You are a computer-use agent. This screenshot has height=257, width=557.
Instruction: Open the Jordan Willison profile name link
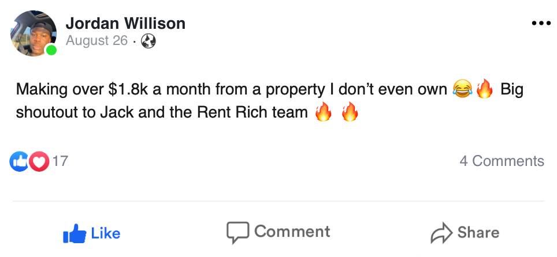point(125,24)
